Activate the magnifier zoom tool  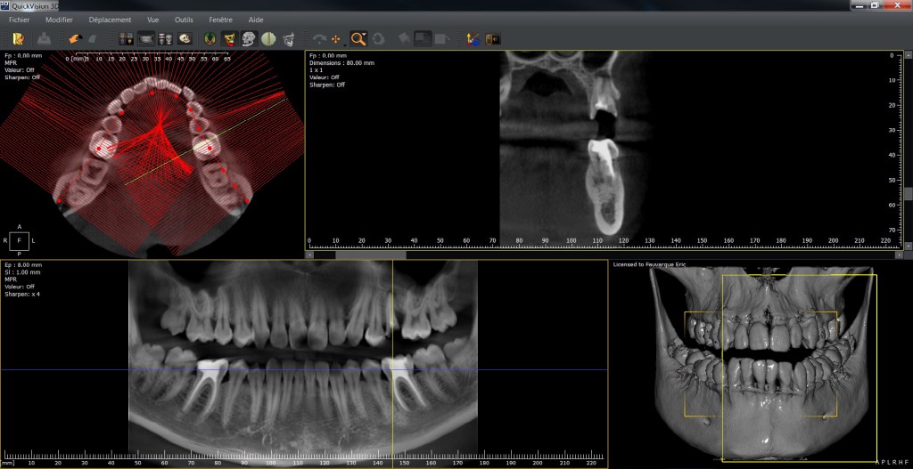pos(358,38)
